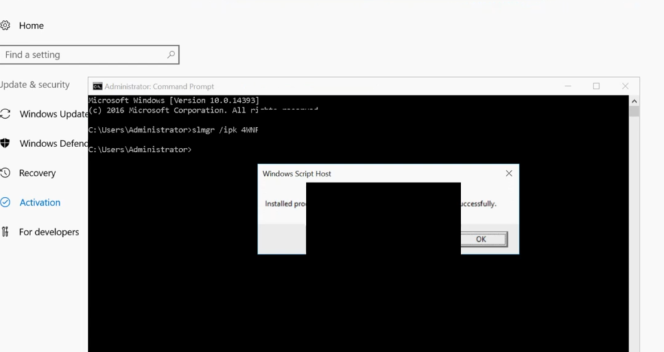The width and height of the screenshot is (664, 352).
Task: Click the magnifier icon in the search box
Action: tap(171, 55)
